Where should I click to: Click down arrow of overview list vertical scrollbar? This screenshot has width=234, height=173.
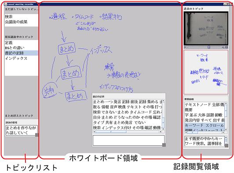(x=226, y=130)
